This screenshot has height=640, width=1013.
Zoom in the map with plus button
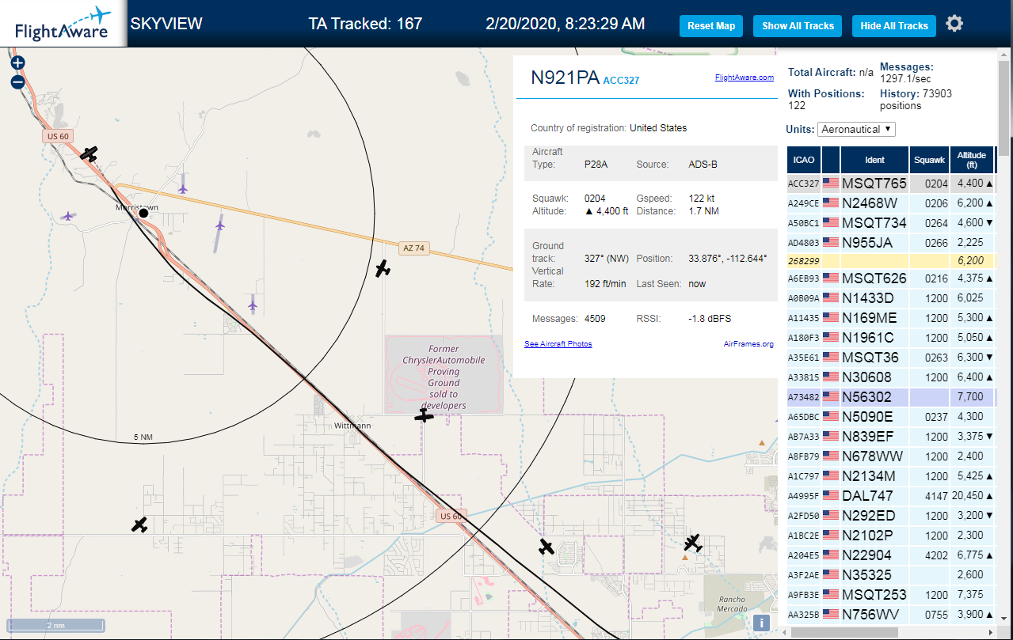point(17,63)
